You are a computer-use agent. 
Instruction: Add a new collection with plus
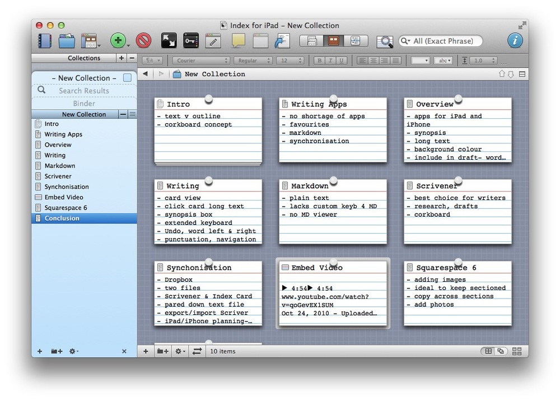(x=122, y=58)
